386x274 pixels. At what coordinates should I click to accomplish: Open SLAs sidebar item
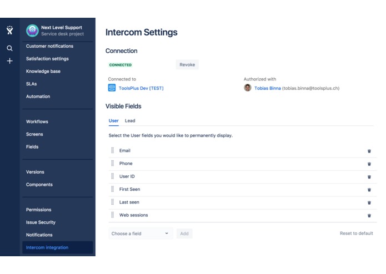tap(31, 84)
